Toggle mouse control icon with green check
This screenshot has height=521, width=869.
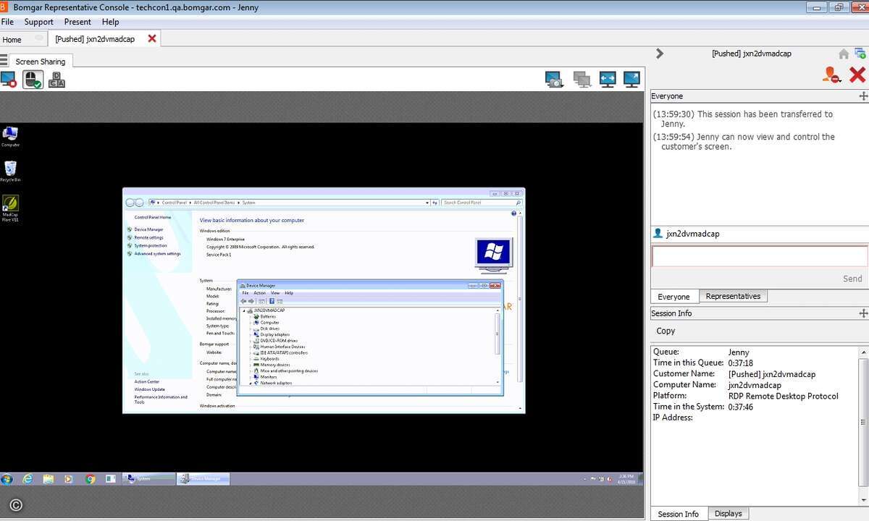33,80
